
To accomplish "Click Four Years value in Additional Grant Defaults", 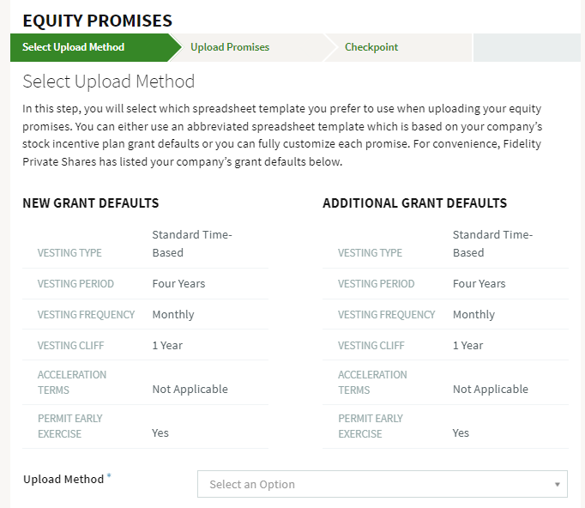I will pyautogui.click(x=479, y=284).
